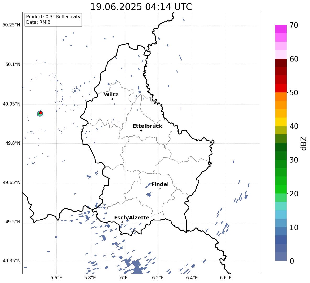The height and width of the screenshot is (283, 310).
Task: Click the 'Data: RMIB' text
Action: click(38, 22)
